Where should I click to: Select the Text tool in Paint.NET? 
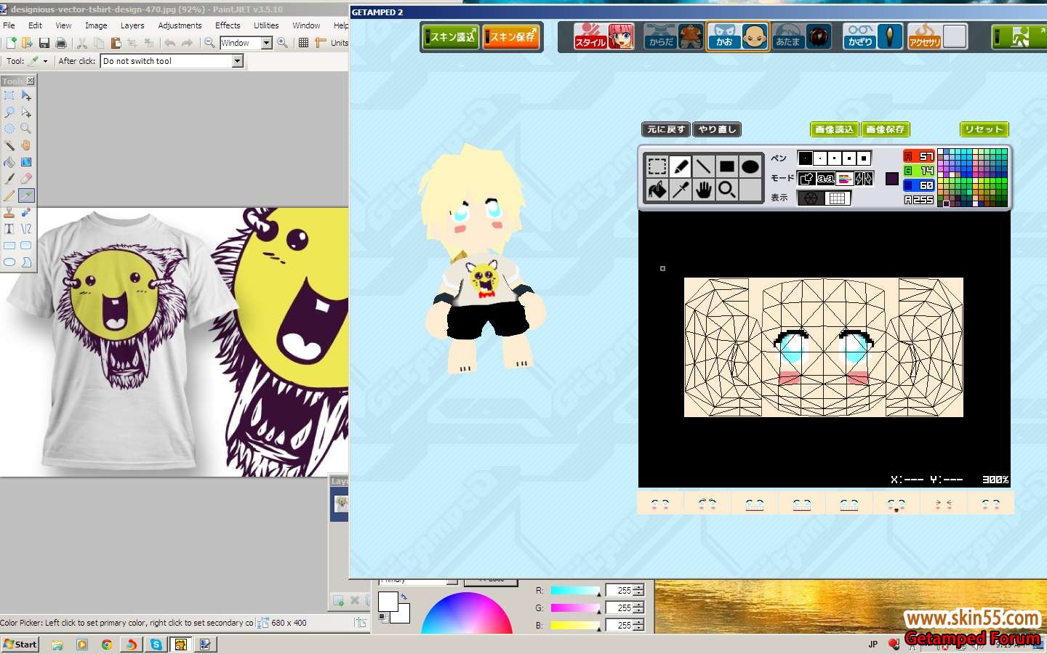click(x=9, y=228)
